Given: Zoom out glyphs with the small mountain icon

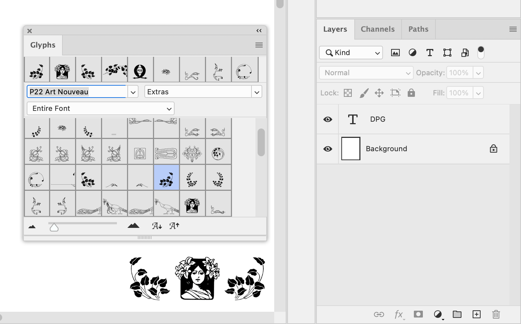Looking at the screenshot, I should point(32,226).
